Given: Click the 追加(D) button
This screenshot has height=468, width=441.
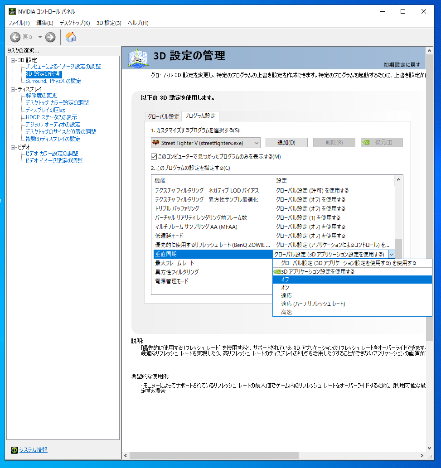Looking at the screenshot, I should tap(286, 143).
